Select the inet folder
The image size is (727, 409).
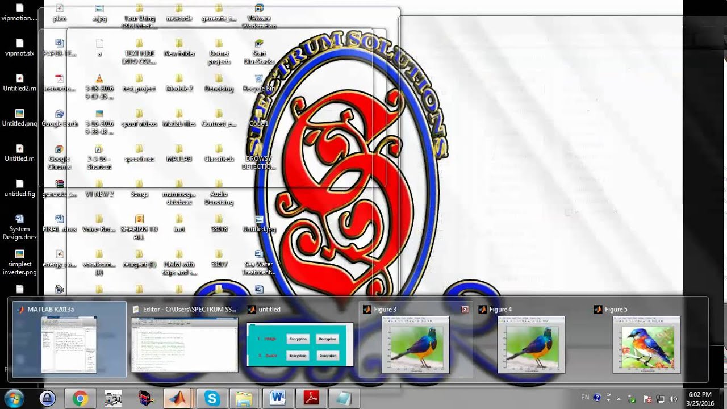click(179, 223)
